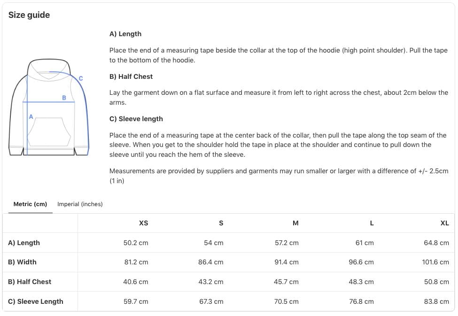This screenshot has height=316, width=458.
Task: Click the C) Sleeve length instructions heading
Action: (136, 119)
